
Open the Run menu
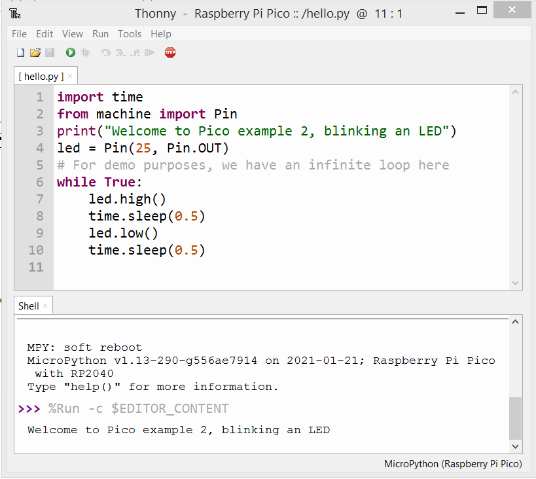pyautogui.click(x=101, y=34)
